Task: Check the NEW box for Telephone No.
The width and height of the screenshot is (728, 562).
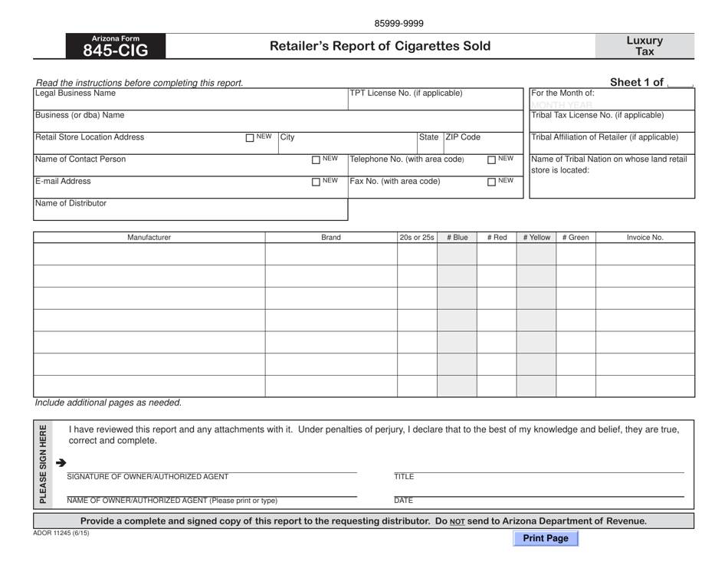Action: [491, 160]
